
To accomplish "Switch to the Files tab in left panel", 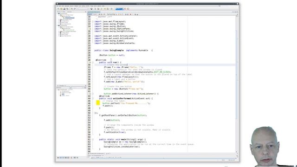I will (64, 12).
